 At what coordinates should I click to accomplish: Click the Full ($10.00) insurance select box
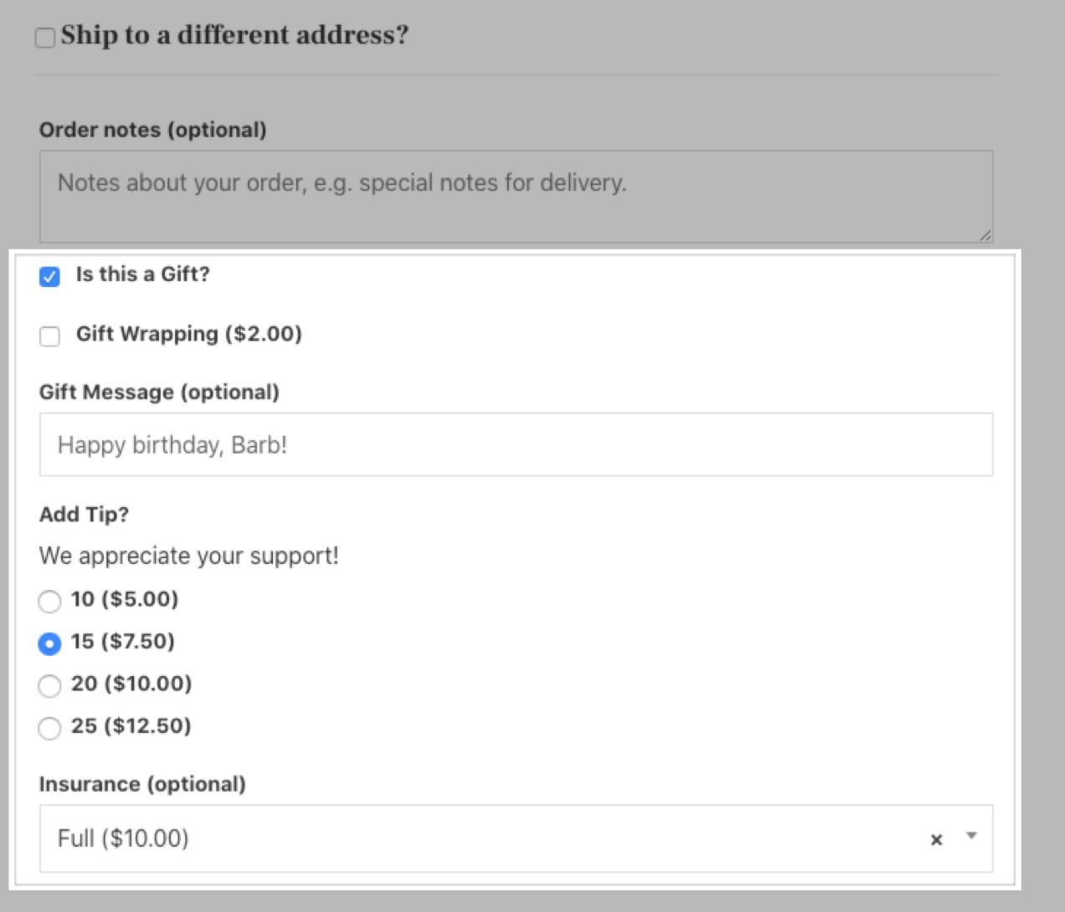point(486,838)
